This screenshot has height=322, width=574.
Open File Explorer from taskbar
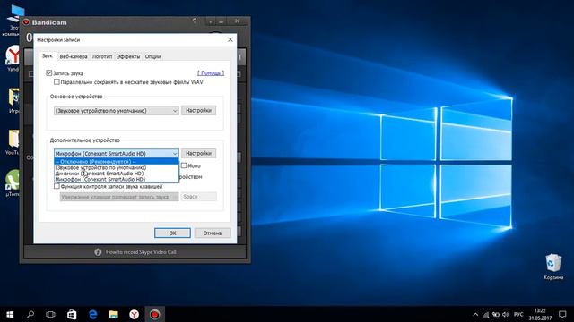coord(114,314)
